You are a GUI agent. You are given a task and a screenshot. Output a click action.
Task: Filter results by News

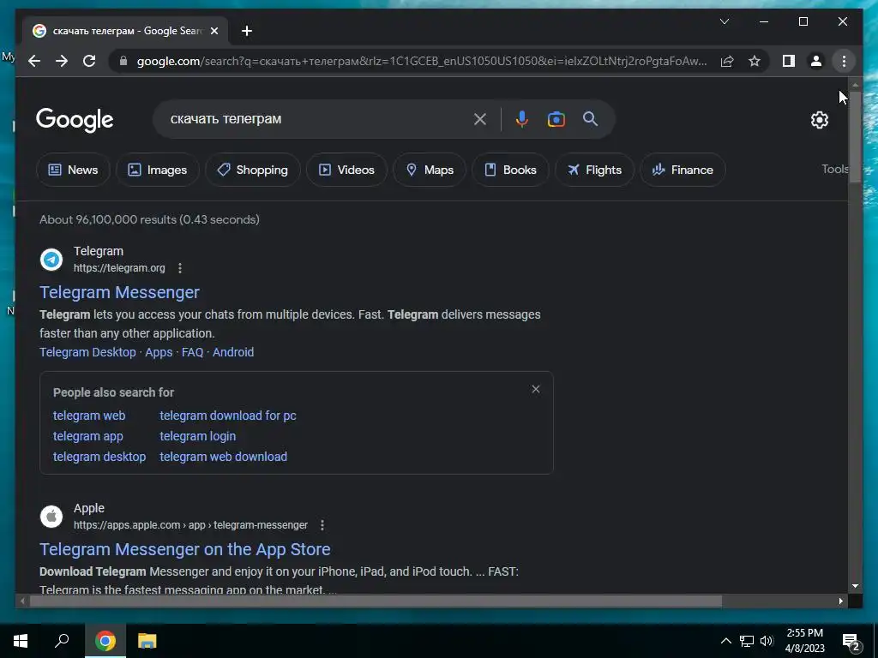click(x=74, y=170)
